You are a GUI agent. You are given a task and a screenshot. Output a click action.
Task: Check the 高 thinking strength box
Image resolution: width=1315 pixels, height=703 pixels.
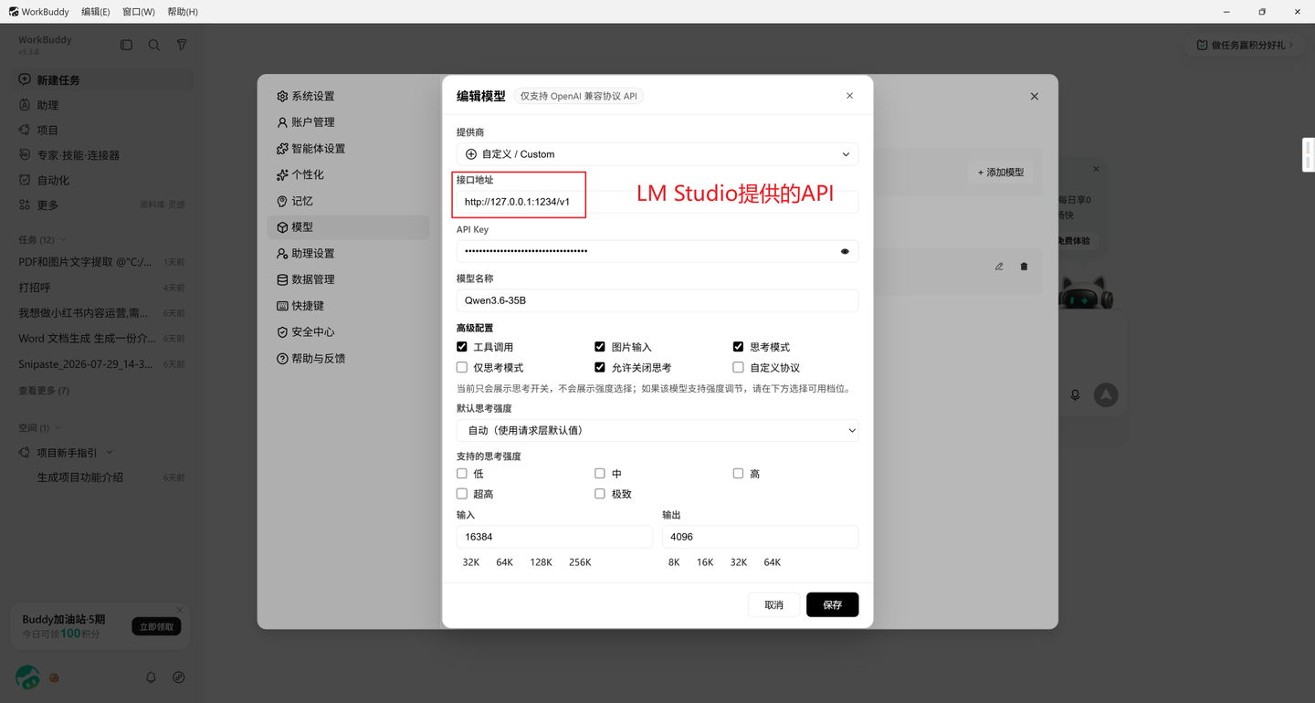[738, 474]
